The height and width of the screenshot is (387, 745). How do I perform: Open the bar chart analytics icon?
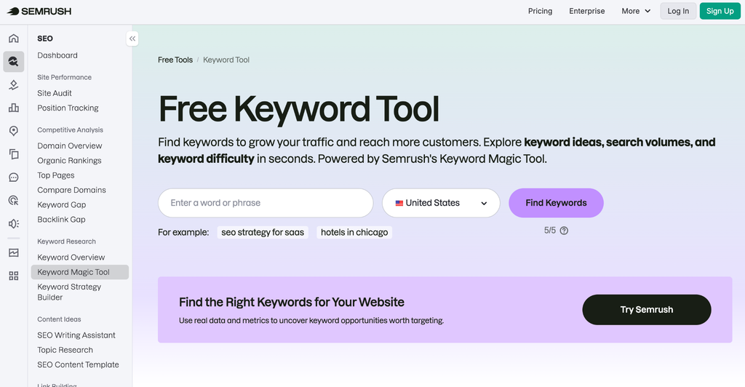14,108
